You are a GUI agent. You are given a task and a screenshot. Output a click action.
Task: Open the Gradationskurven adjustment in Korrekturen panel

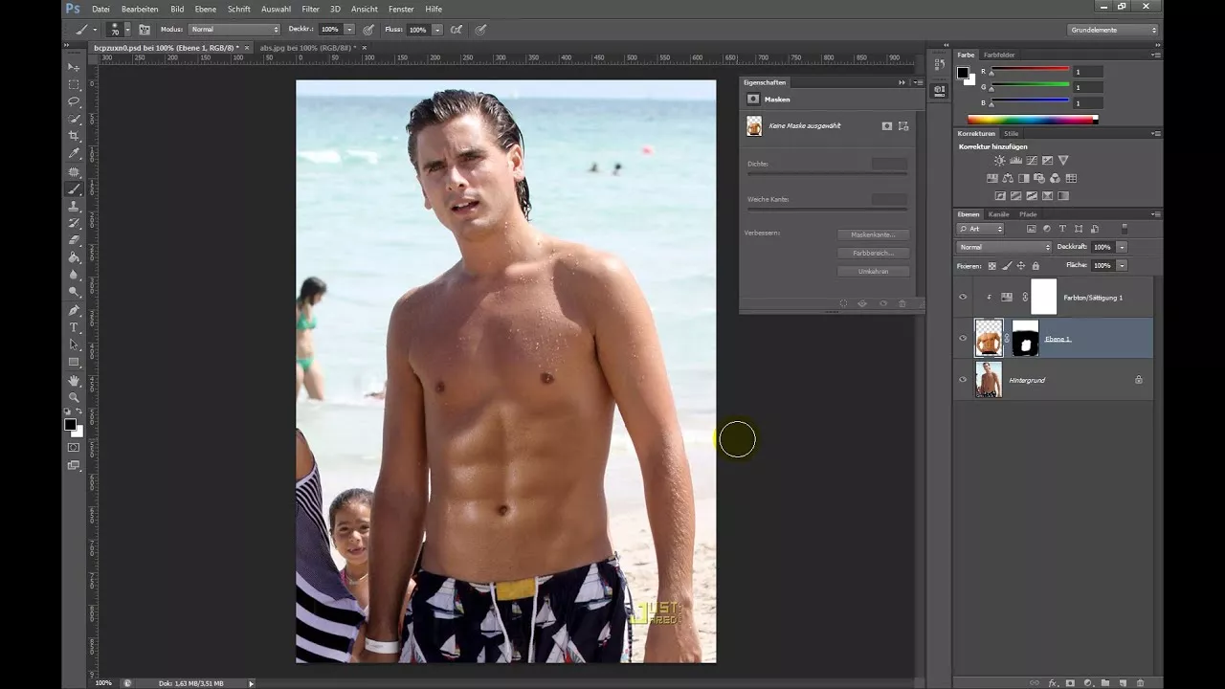[1032, 160]
